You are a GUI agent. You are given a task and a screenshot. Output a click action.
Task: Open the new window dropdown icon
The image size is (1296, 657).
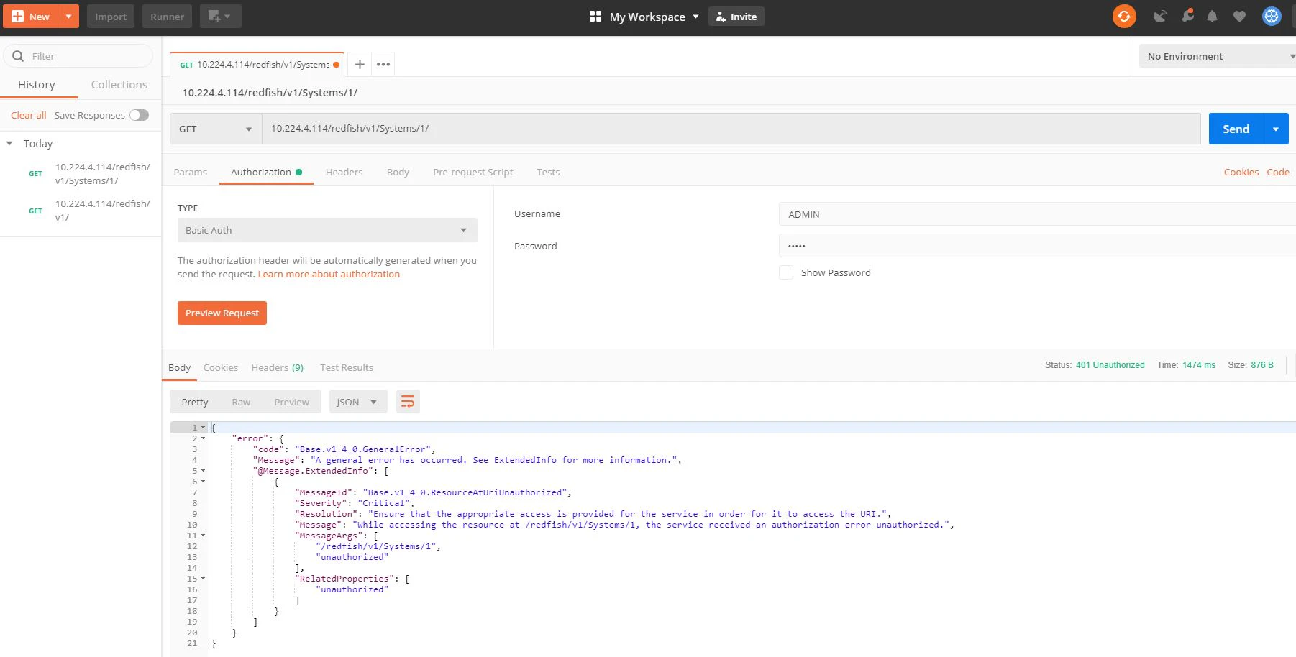tap(220, 17)
